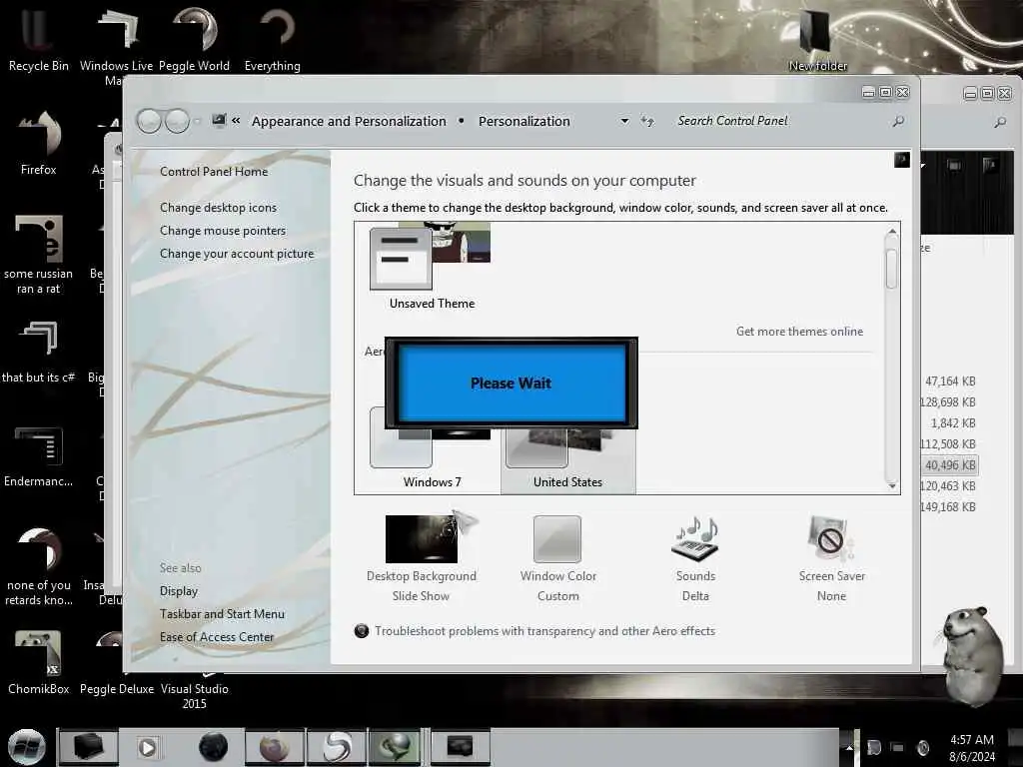Expand the hidden breadcrumb chevron in address bar
Image resolution: width=1023 pixels, height=767 pixels.
click(x=236, y=121)
